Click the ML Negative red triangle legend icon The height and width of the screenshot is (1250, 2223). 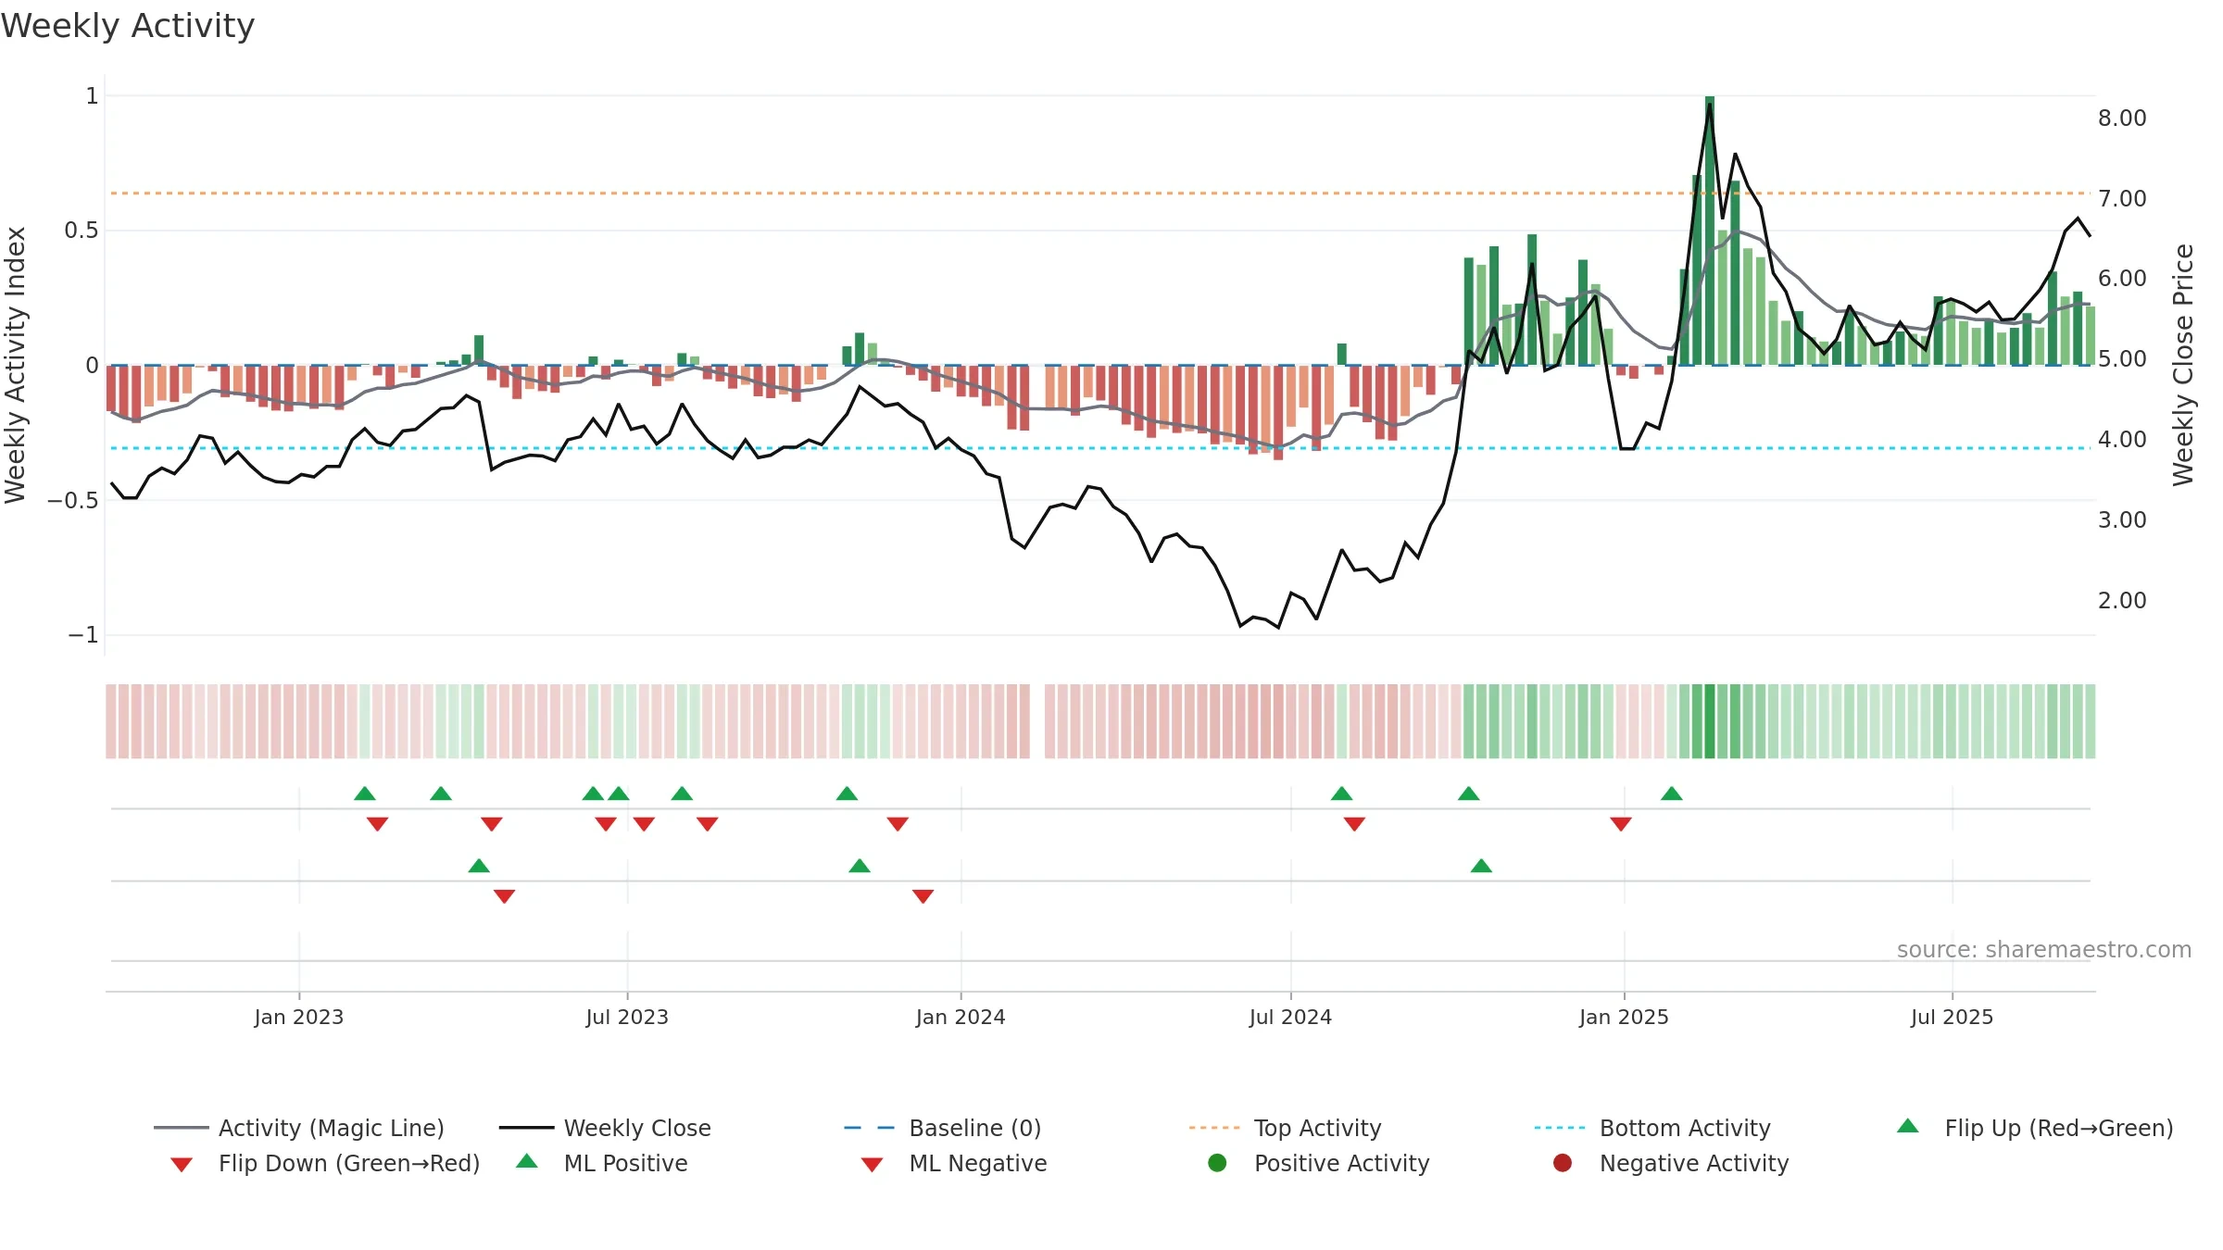point(872,1165)
